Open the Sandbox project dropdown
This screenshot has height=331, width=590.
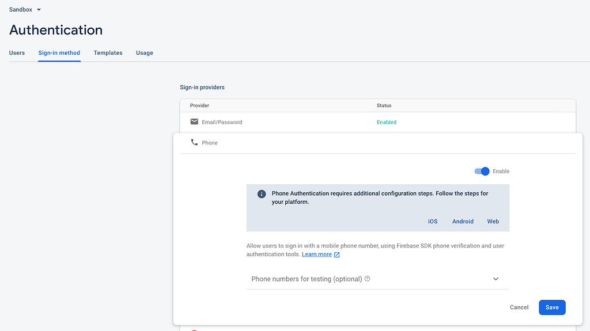[x=25, y=9]
